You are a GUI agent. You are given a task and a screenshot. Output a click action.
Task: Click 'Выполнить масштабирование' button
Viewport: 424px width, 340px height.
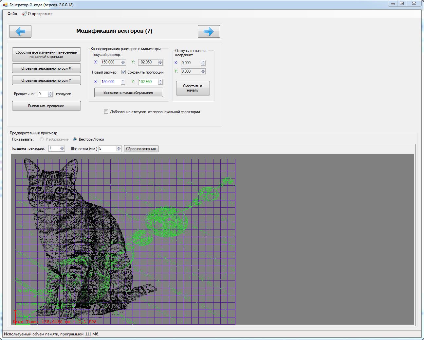click(128, 93)
